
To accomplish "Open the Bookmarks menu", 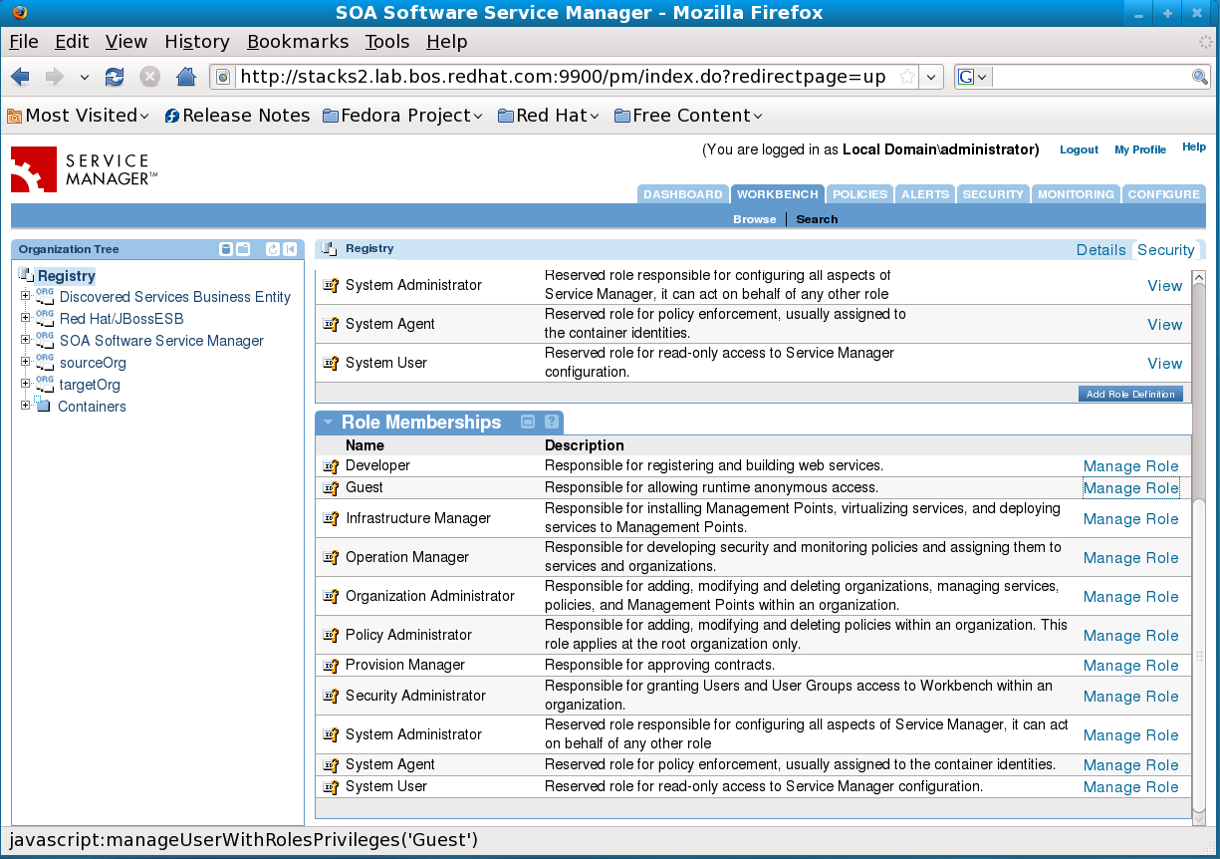I will tap(298, 42).
